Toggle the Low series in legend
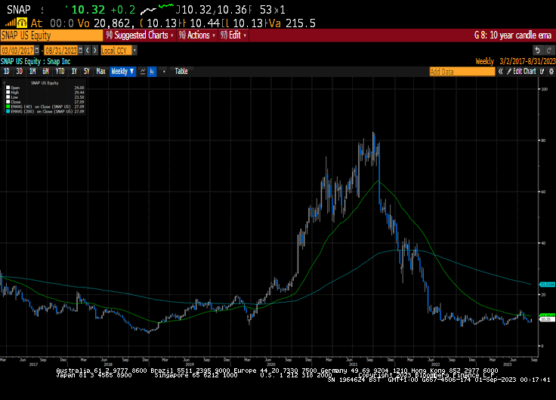 click(8, 97)
